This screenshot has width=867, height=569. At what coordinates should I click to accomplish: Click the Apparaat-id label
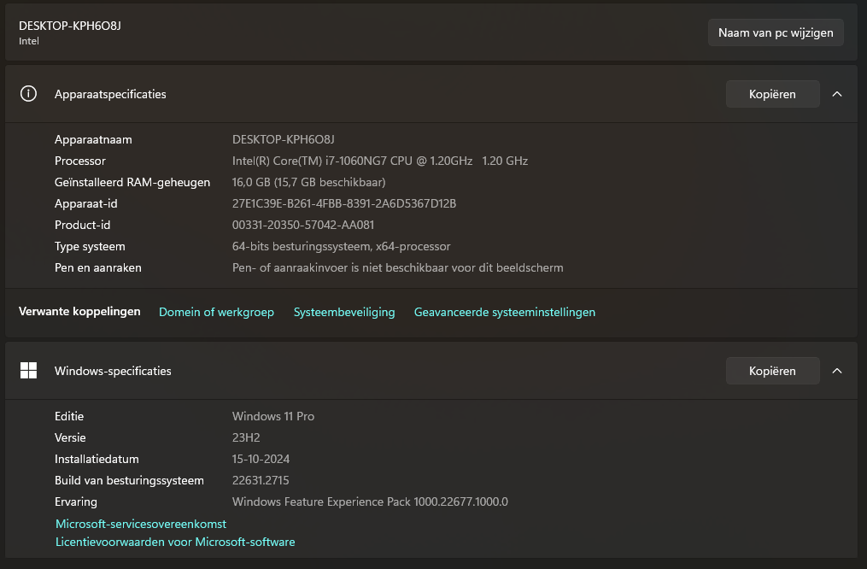pyautogui.click(x=85, y=203)
